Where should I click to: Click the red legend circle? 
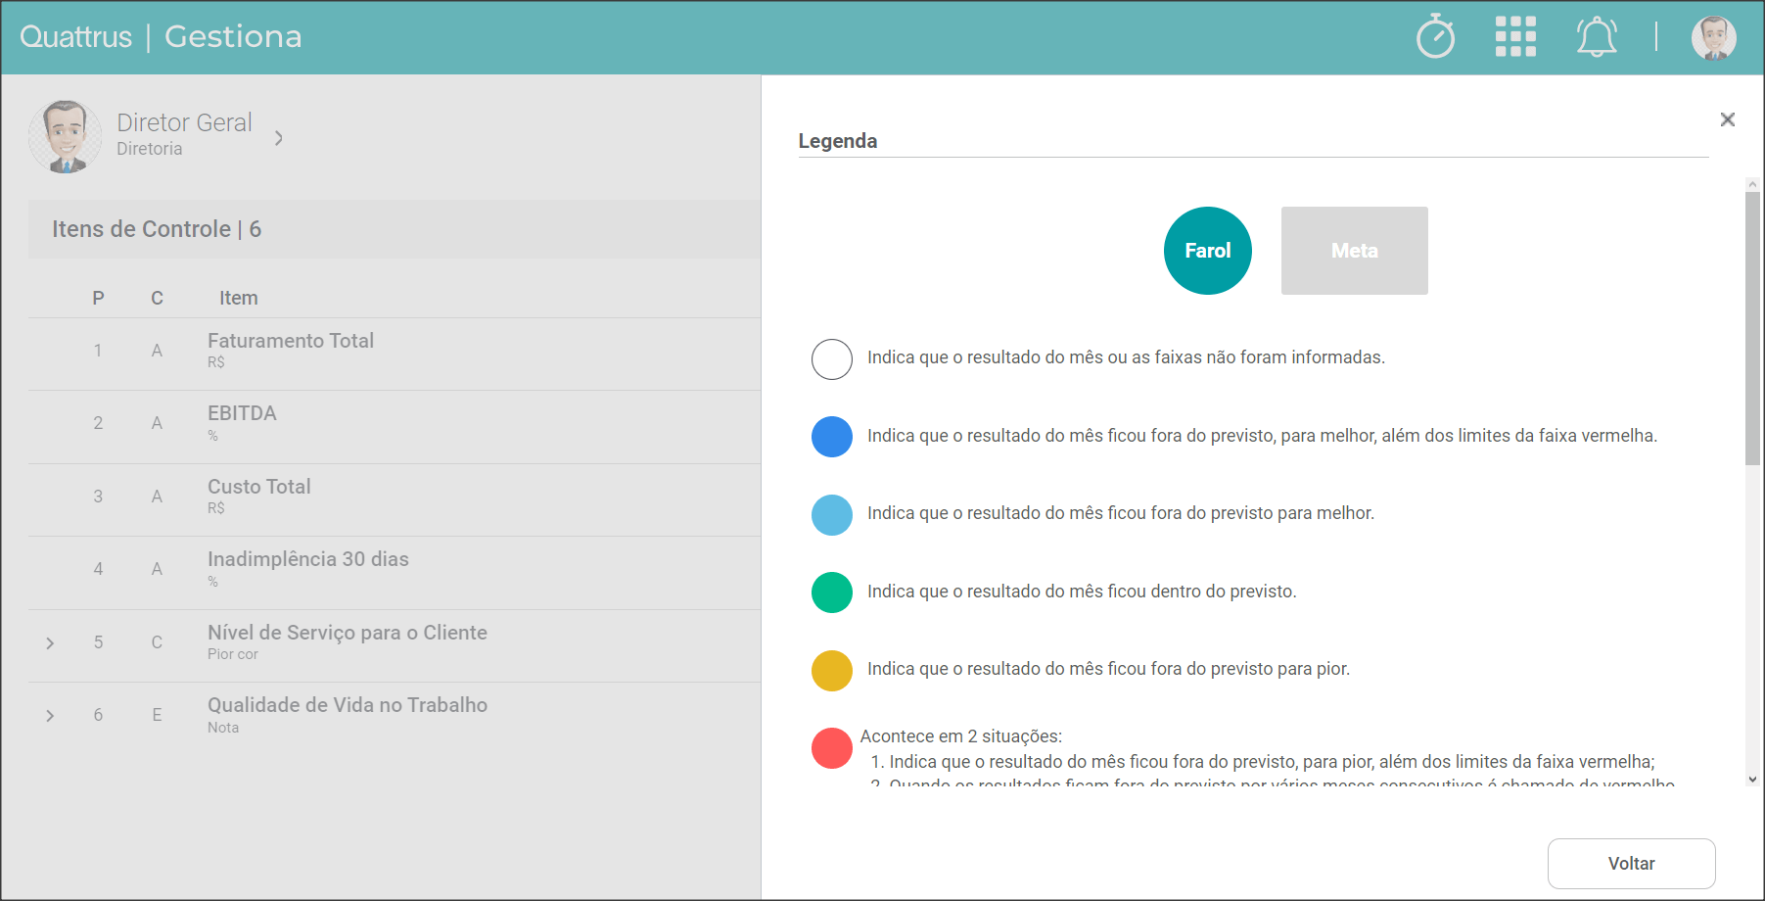coord(832,748)
